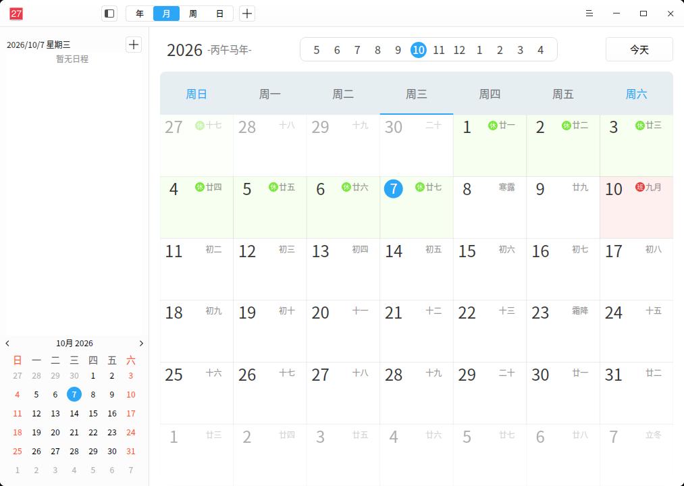Go to previous month in mini calendar
This screenshot has height=486, width=684.
[7, 344]
